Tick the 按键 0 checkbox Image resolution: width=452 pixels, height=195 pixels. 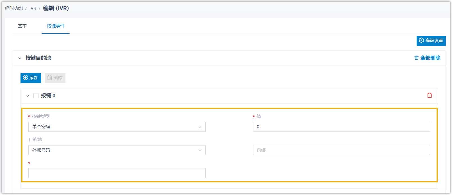point(36,96)
